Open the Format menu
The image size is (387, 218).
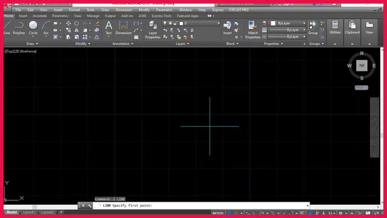pos(74,10)
